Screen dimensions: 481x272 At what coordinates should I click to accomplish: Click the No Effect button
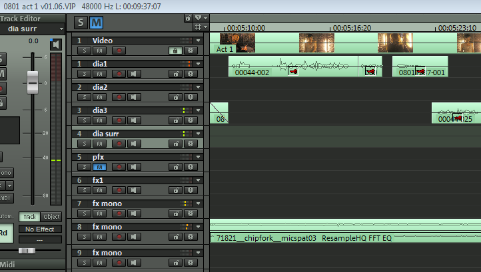(x=39, y=229)
